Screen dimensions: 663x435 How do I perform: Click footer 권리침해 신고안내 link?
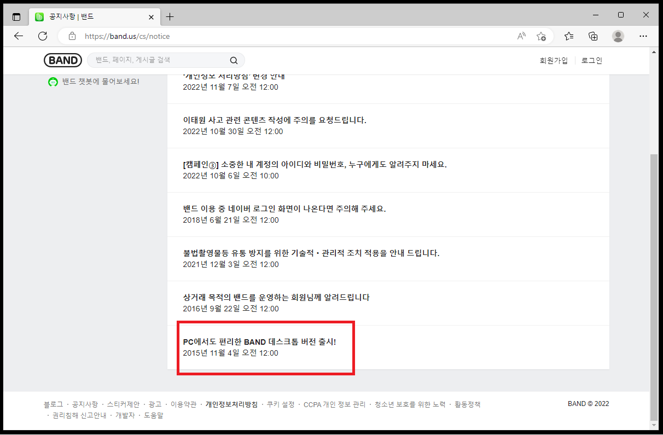(x=79, y=415)
